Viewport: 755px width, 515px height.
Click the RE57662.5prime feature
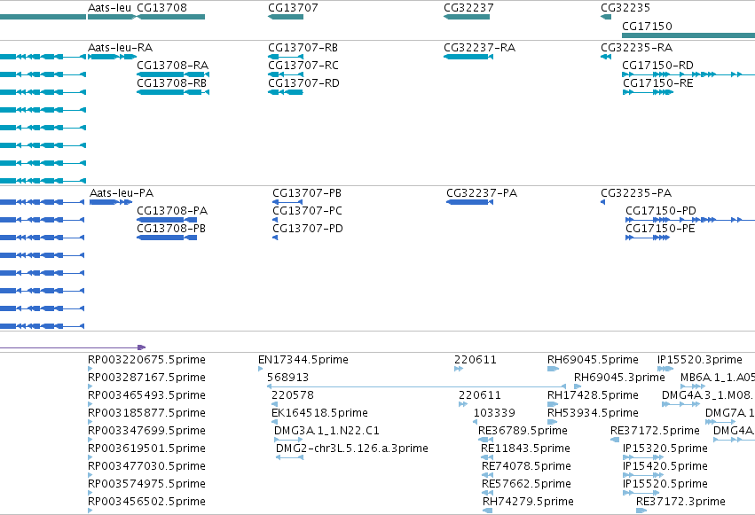(x=526, y=484)
